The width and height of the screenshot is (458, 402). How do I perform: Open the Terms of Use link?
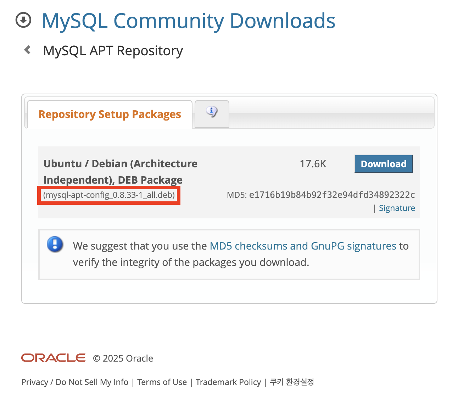pyautogui.click(x=162, y=382)
